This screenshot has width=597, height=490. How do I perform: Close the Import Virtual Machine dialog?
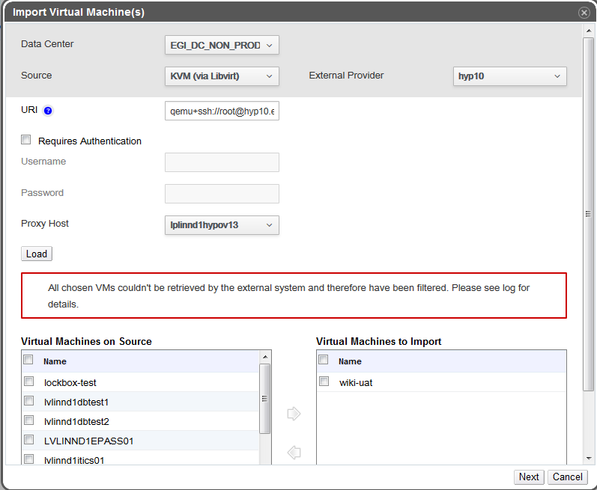tap(584, 13)
